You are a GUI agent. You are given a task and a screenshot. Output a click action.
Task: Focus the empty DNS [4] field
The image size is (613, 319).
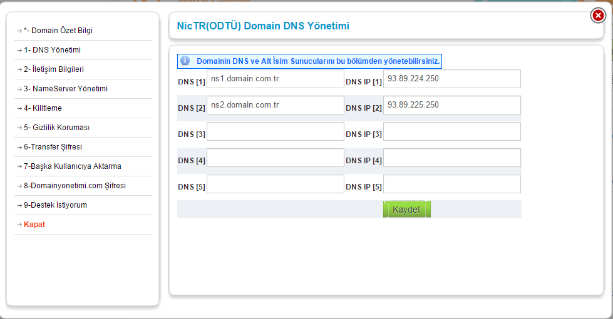pos(276,158)
